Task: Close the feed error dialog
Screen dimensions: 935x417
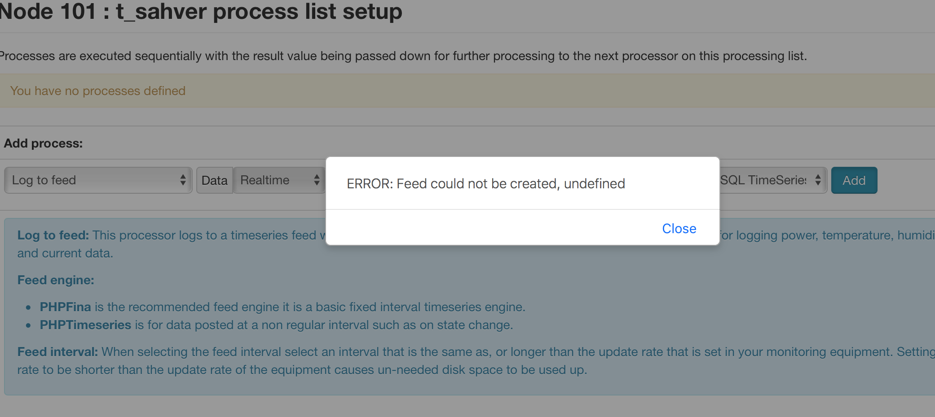Action: pyautogui.click(x=679, y=229)
